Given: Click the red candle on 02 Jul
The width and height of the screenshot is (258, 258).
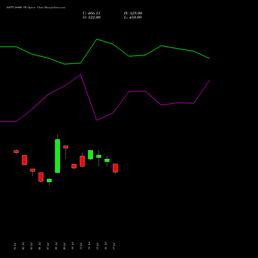Looking at the screenshot, I should (x=24, y=160).
